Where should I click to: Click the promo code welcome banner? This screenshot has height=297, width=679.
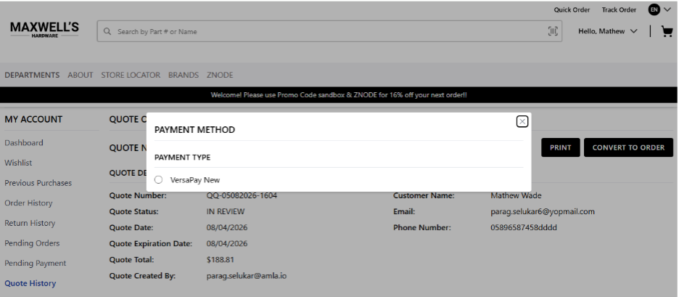339,95
